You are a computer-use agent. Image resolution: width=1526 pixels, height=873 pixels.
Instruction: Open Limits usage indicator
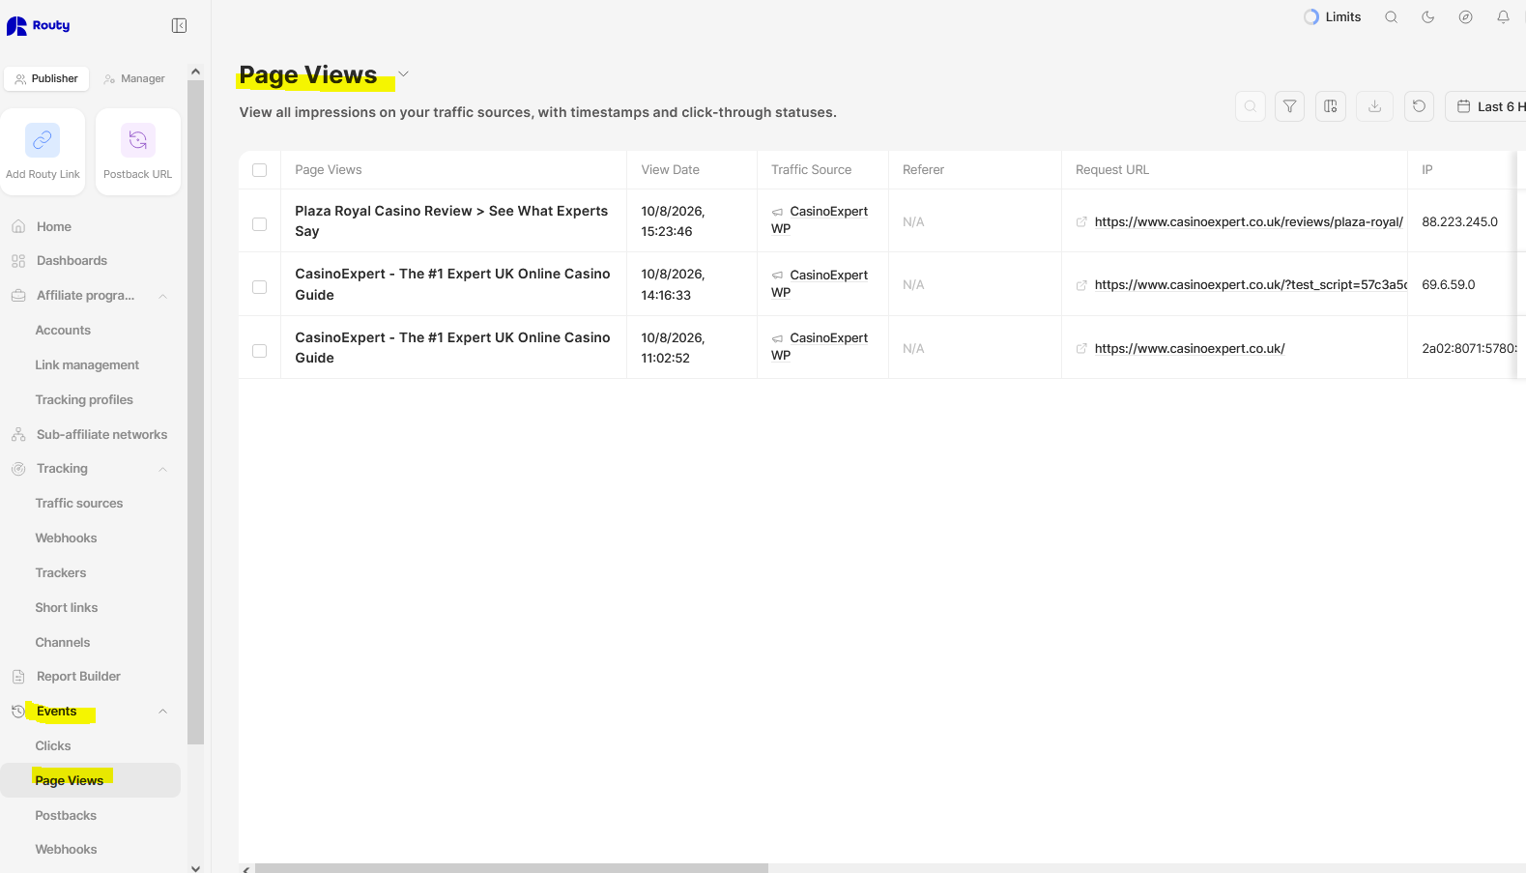[x=1332, y=16]
